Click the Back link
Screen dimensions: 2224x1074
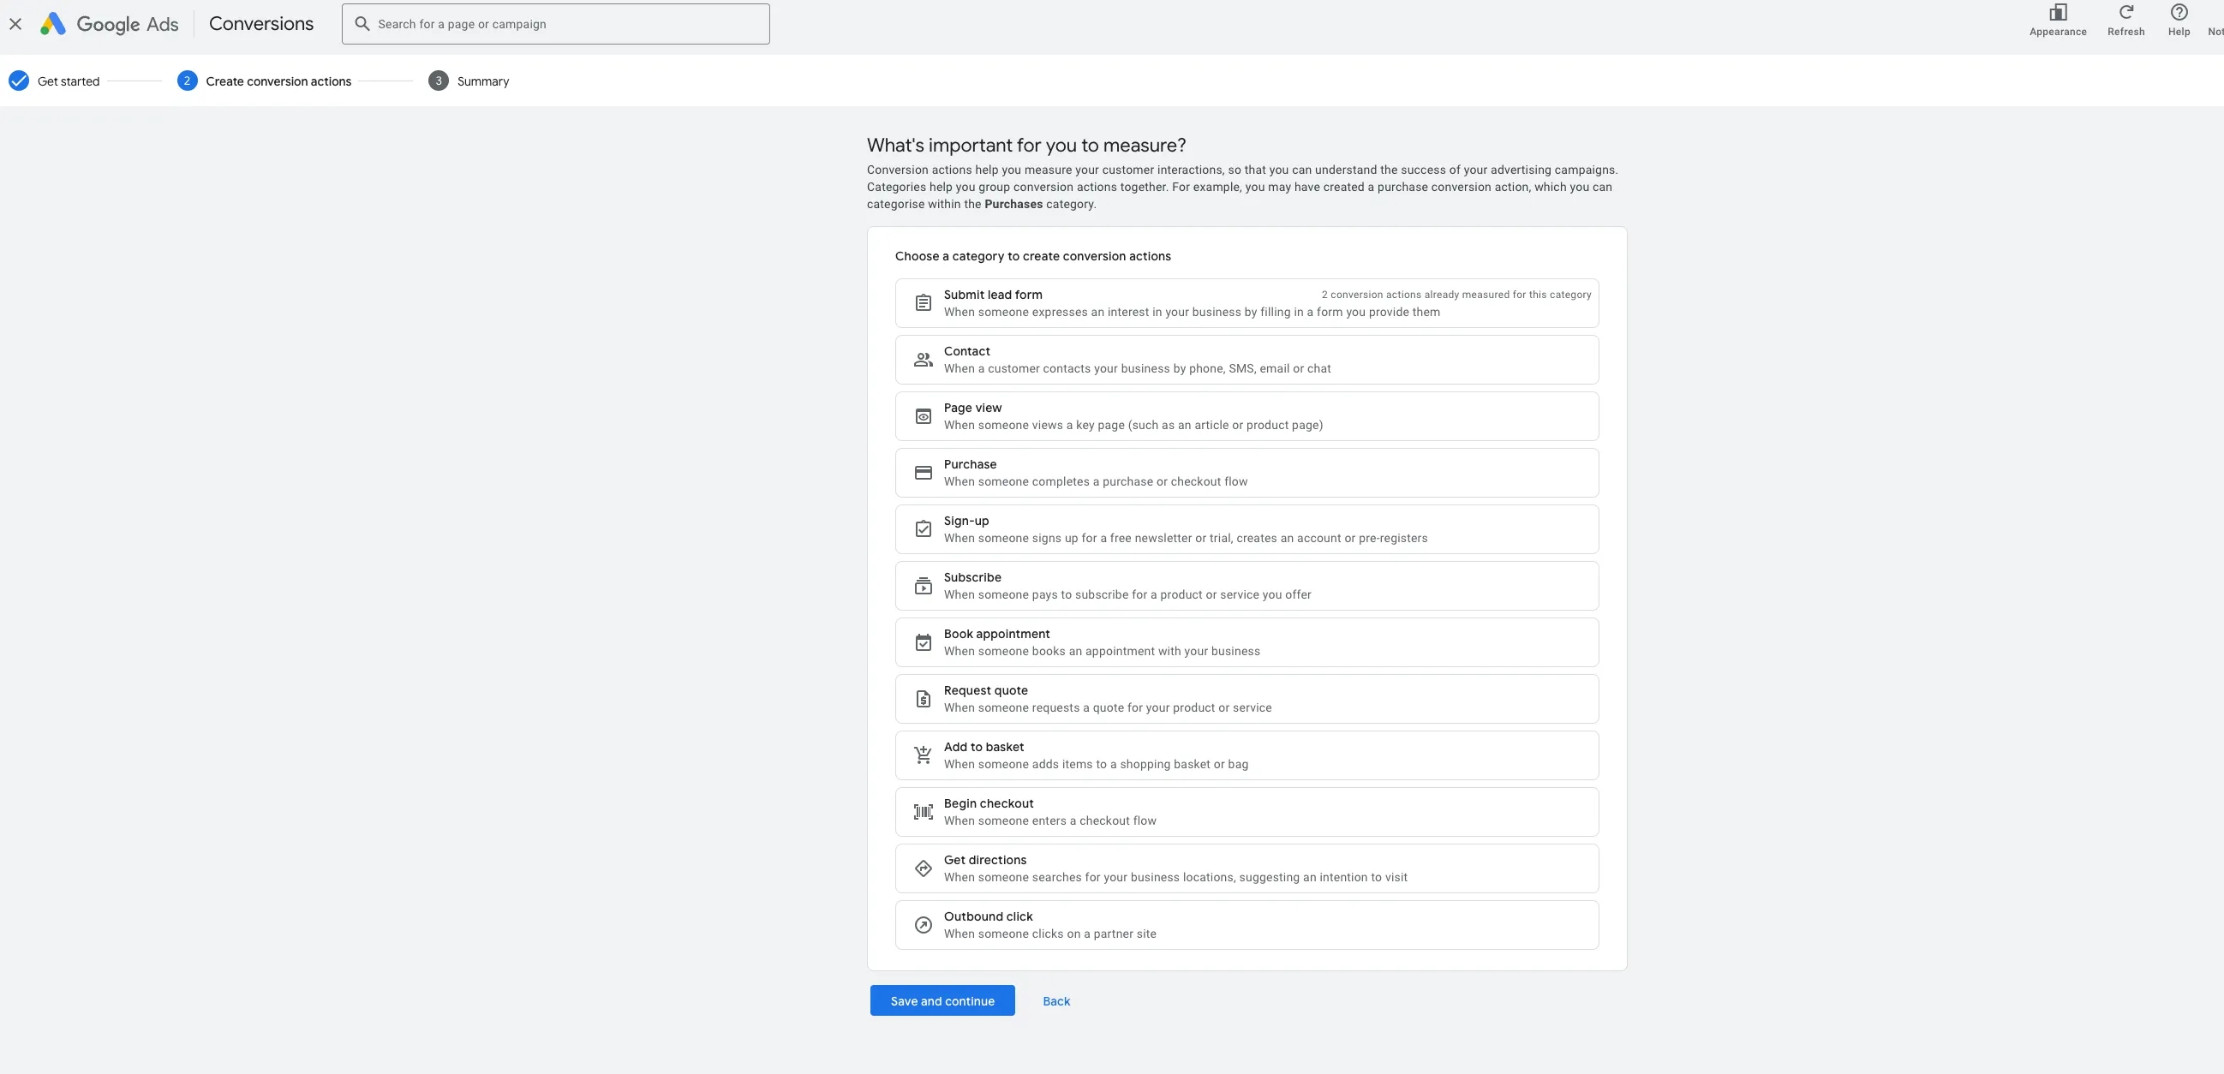click(1055, 1000)
